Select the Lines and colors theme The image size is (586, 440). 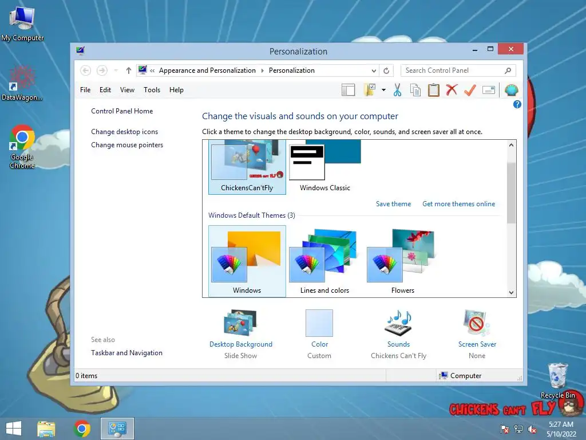tap(325, 261)
